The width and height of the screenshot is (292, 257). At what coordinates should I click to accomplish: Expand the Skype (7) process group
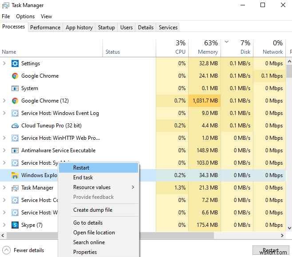pos(4,225)
